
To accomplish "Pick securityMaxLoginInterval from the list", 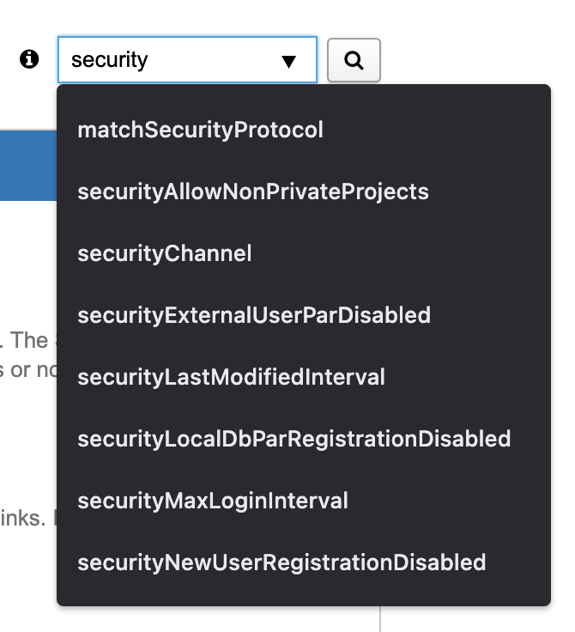I will click(x=213, y=501).
